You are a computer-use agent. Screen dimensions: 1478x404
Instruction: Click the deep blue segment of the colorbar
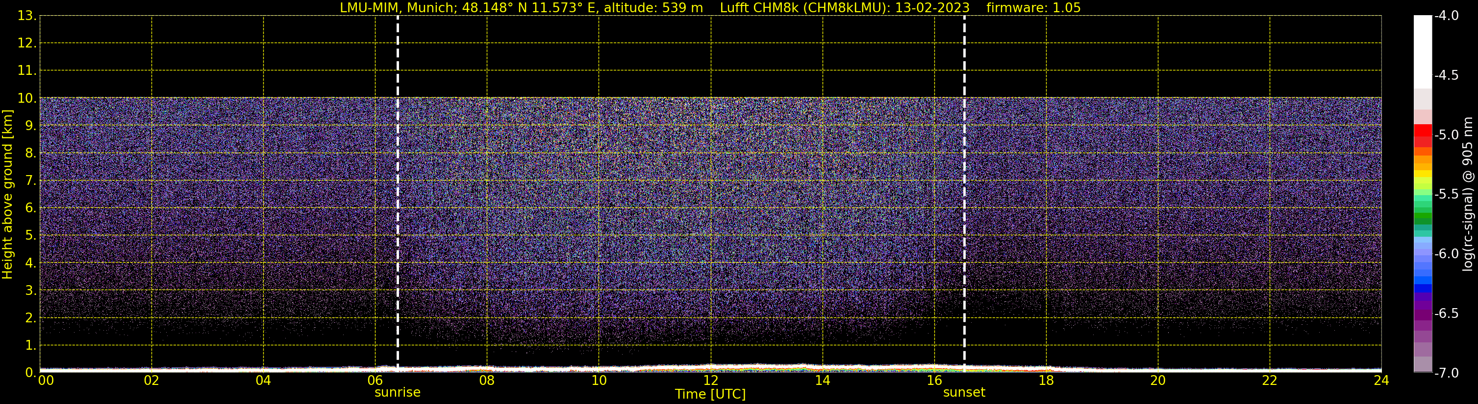1423,289
